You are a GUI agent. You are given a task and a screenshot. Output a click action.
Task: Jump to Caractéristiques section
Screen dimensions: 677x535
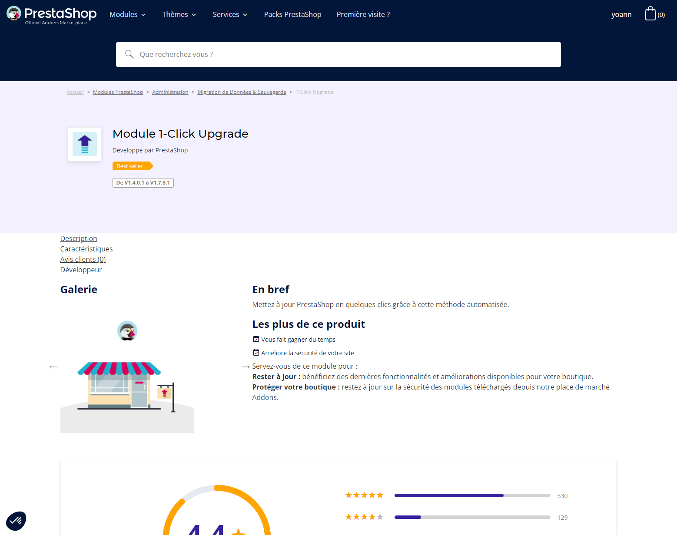pyautogui.click(x=86, y=249)
